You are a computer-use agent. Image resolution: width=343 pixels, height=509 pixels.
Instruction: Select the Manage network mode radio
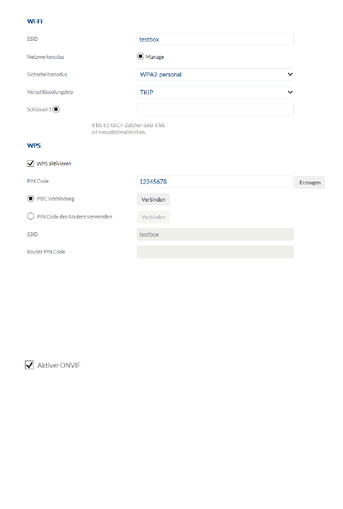click(140, 56)
